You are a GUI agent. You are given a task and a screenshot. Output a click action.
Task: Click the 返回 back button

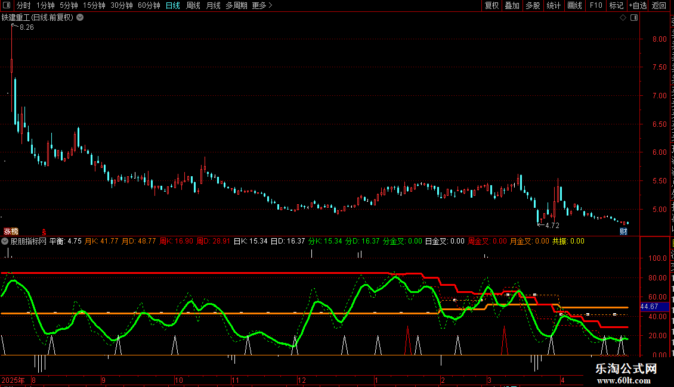click(659, 5)
